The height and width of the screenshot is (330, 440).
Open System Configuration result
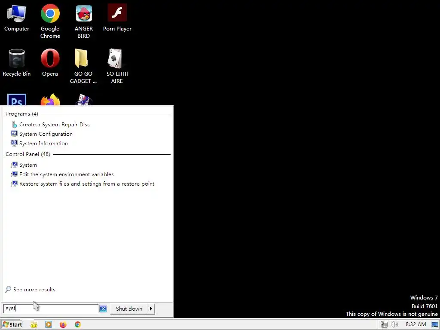click(46, 134)
